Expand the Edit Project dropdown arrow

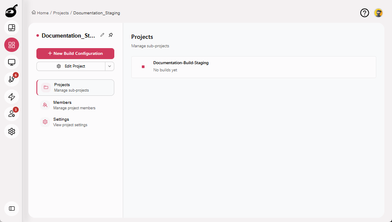[110, 66]
